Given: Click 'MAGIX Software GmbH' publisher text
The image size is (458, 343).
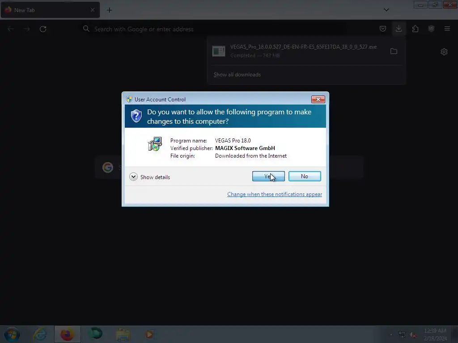Looking at the screenshot, I should tap(245, 148).
